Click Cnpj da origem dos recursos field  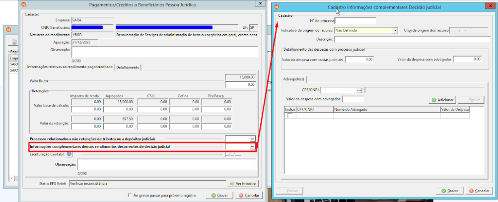(469, 30)
